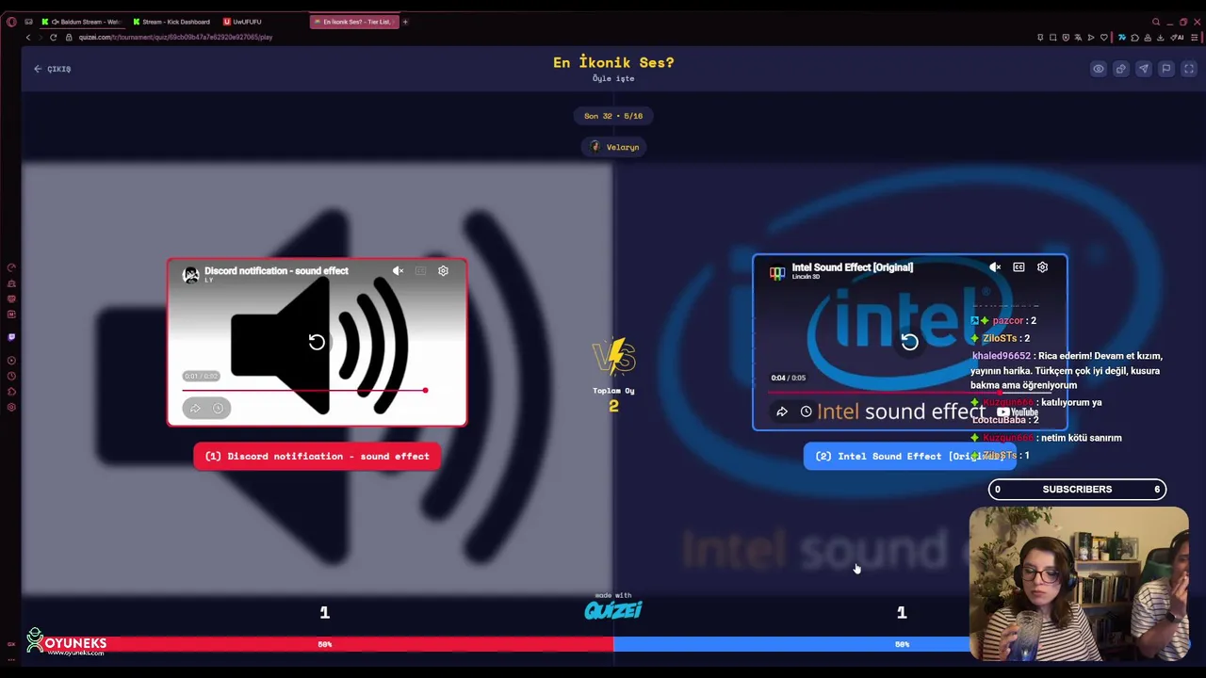Open the Discord notification video title
Screen dimensions: 1206x678
tap(276, 271)
